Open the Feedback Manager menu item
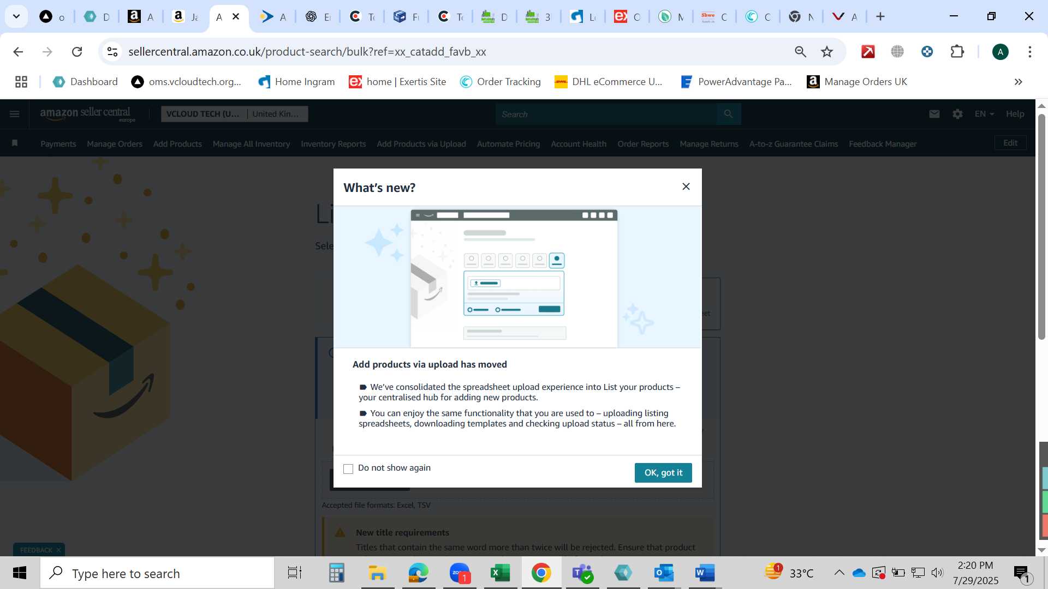 (x=883, y=144)
